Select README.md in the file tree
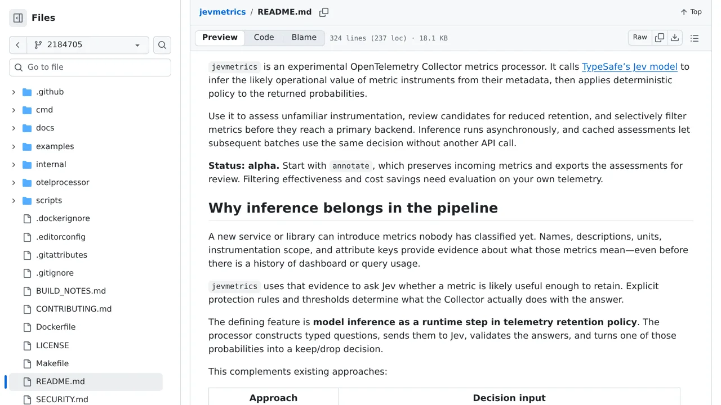This screenshot has height=405, width=721. click(86, 381)
